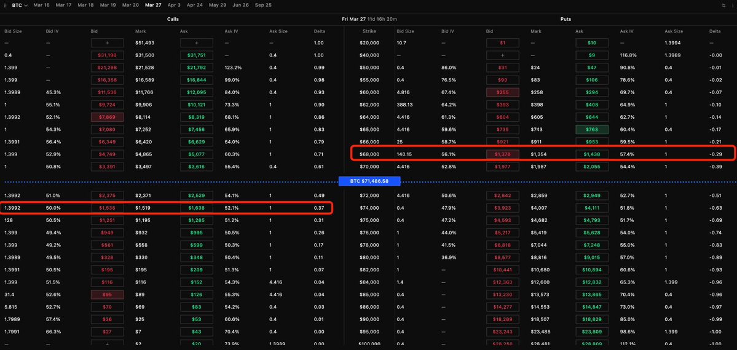The width and height of the screenshot is (737, 350).
Task: Switch to the Sep 25 expiry tab
Action: [x=263, y=5]
